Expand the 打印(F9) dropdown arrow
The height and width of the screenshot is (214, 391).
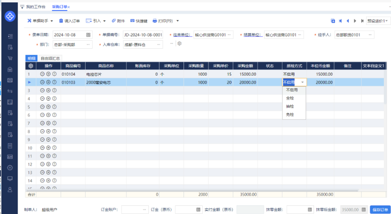click(177, 21)
